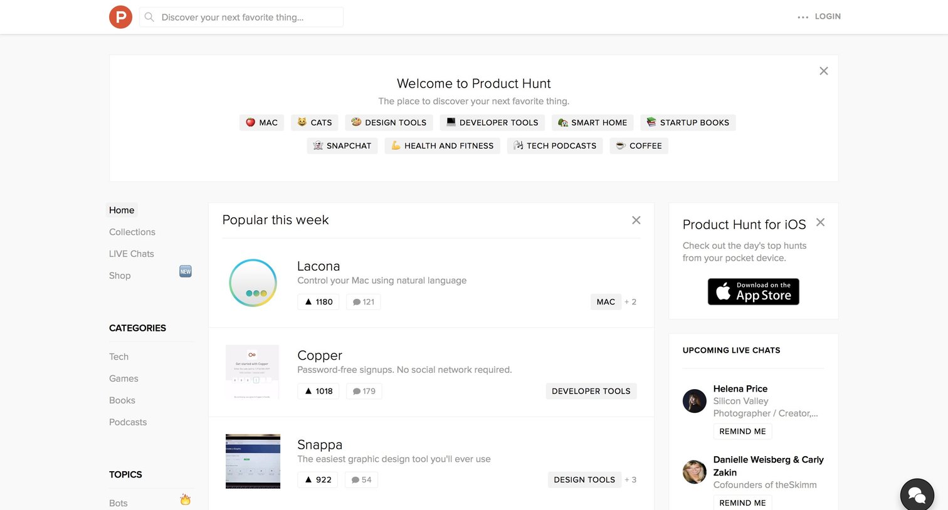Open Shop in the sidebar
The height and width of the screenshot is (510, 948).
click(120, 276)
